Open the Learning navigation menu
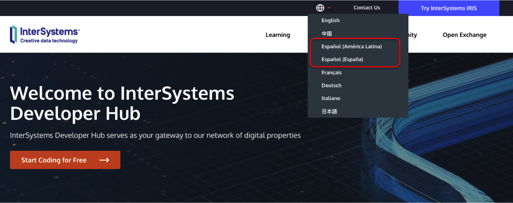The height and width of the screenshot is (203, 513). click(278, 35)
